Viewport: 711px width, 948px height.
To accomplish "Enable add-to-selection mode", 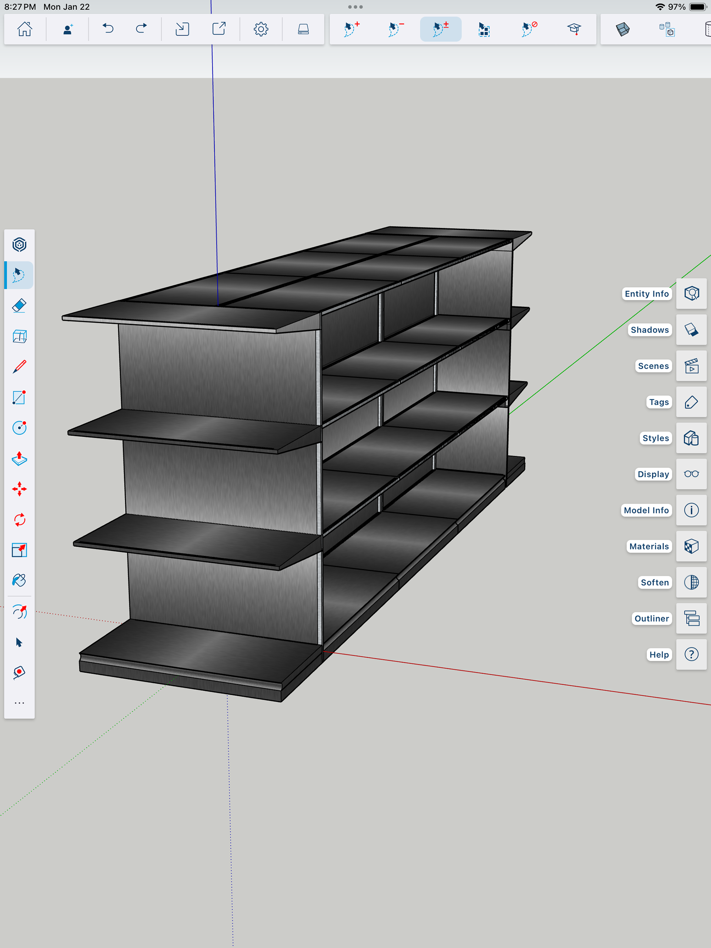I will click(352, 29).
